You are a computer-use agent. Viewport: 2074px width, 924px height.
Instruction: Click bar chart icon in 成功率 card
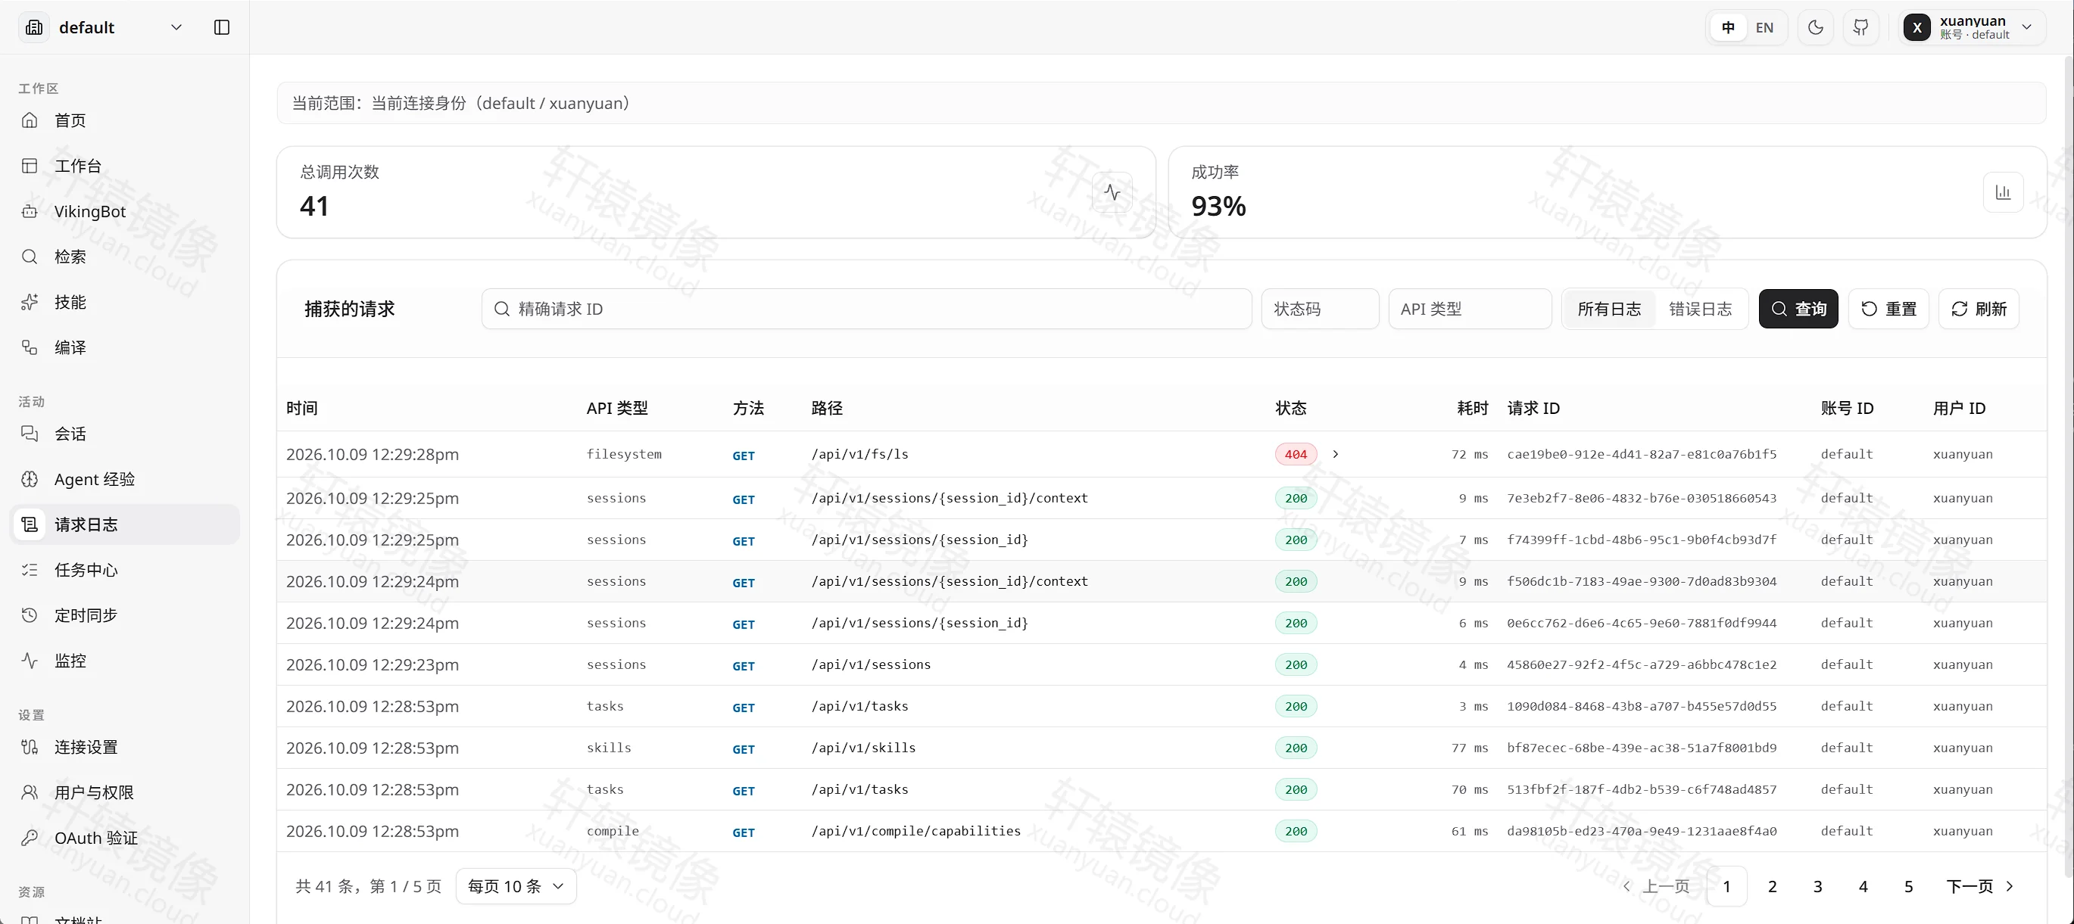pos(2003,192)
